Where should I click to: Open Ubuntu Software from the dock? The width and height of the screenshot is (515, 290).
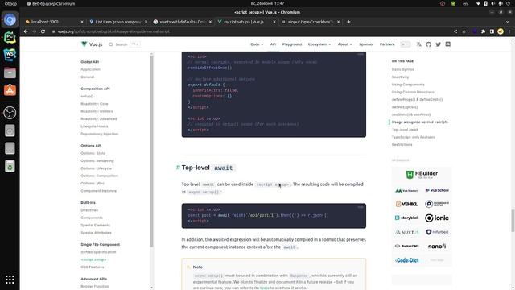[10, 90]
